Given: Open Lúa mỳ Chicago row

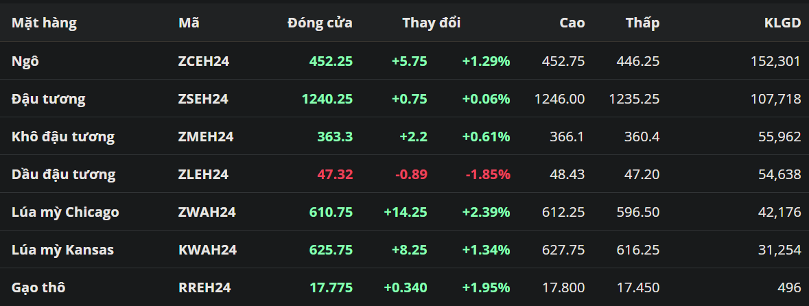Looking at the screenshot, I should (65, 212).
